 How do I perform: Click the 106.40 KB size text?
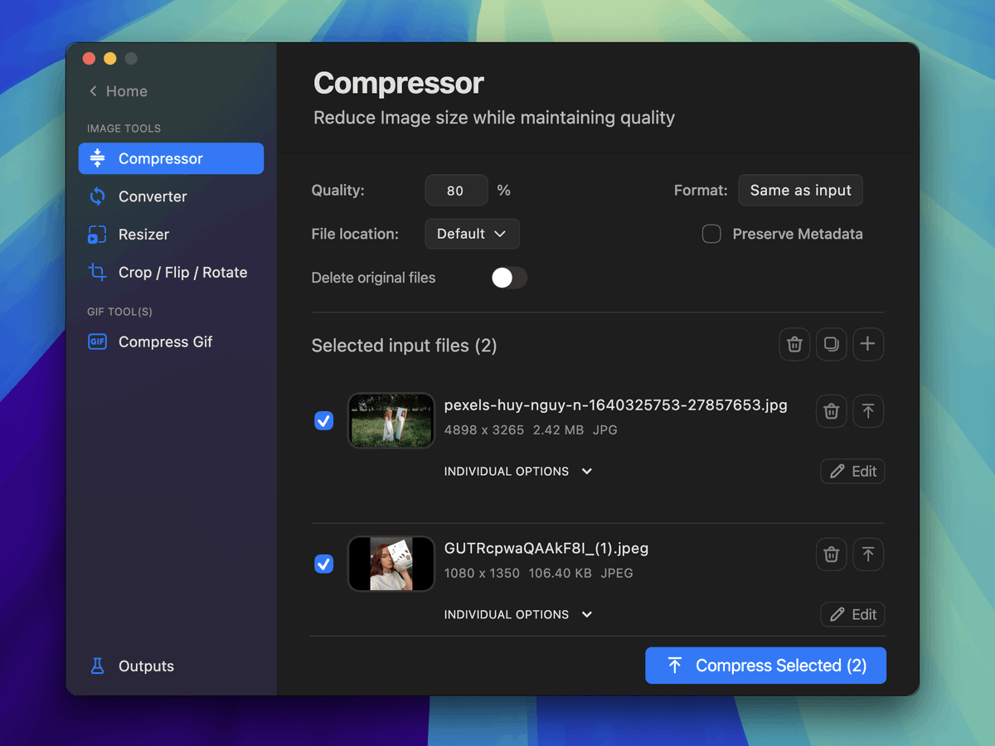[x=560, y=574]
